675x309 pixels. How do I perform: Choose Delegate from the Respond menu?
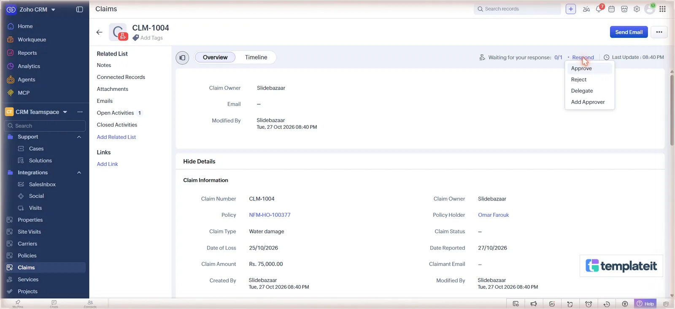(x=589, y=91)
